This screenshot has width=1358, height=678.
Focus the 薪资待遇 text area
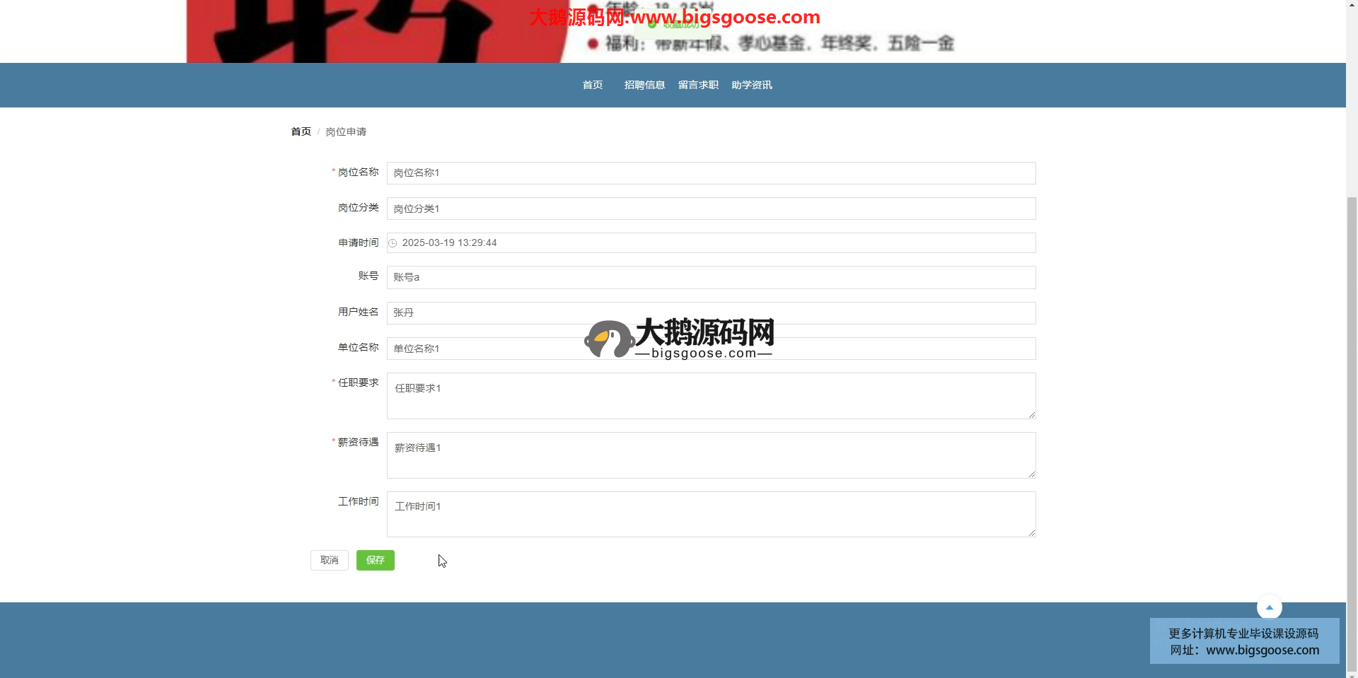click(x=711, y=455)
